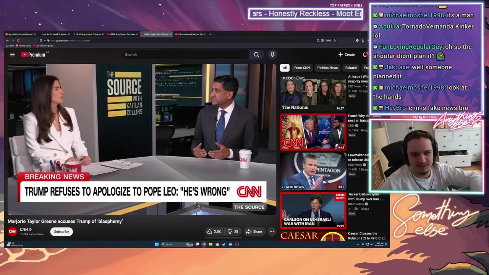This screenshot has width=489, height=275.
Task: Open the Nothing Burger bookmark
Action: point(24,45)
